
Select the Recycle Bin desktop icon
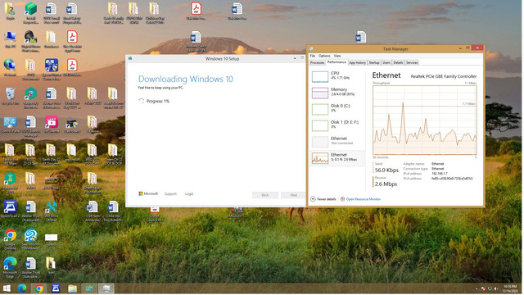(11, 96)
